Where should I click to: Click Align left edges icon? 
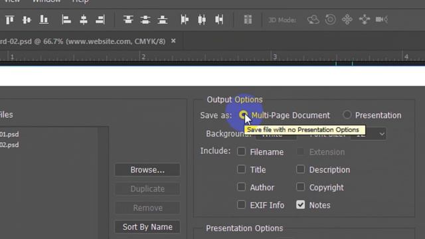tap(66, 20)
